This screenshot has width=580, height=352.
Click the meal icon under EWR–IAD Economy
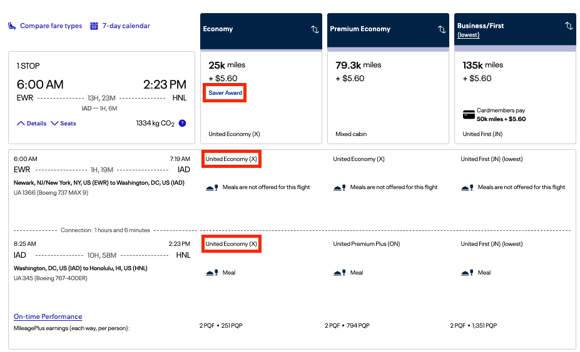tap(212, 187)
